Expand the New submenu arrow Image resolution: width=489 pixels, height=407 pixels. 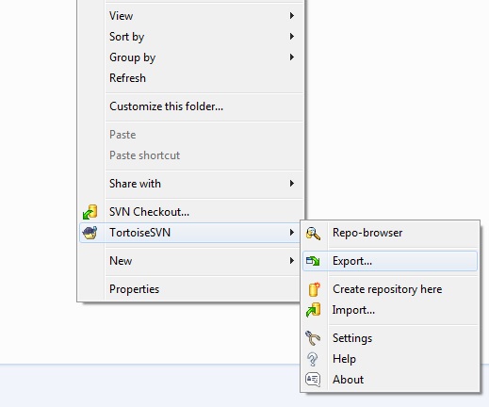(x=292, y=261)
